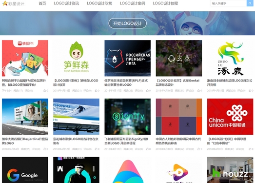Like the 崇礼 city image article
Screen dimensions: 255x183
(x=97, y=149)
